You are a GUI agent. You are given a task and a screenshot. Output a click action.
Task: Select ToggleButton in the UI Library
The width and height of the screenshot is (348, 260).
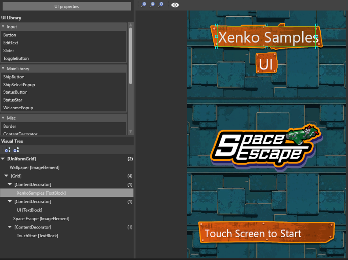coord(15,58)
